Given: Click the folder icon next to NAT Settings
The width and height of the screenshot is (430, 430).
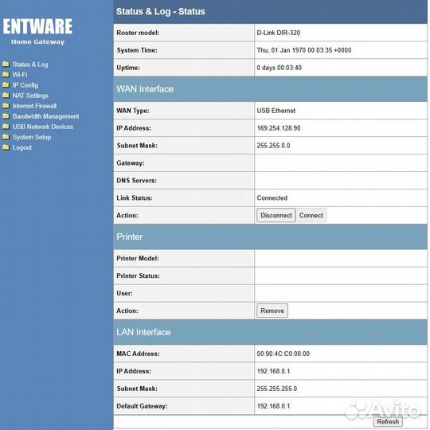Looking at the screenshot, I should (x=6, y=96).
